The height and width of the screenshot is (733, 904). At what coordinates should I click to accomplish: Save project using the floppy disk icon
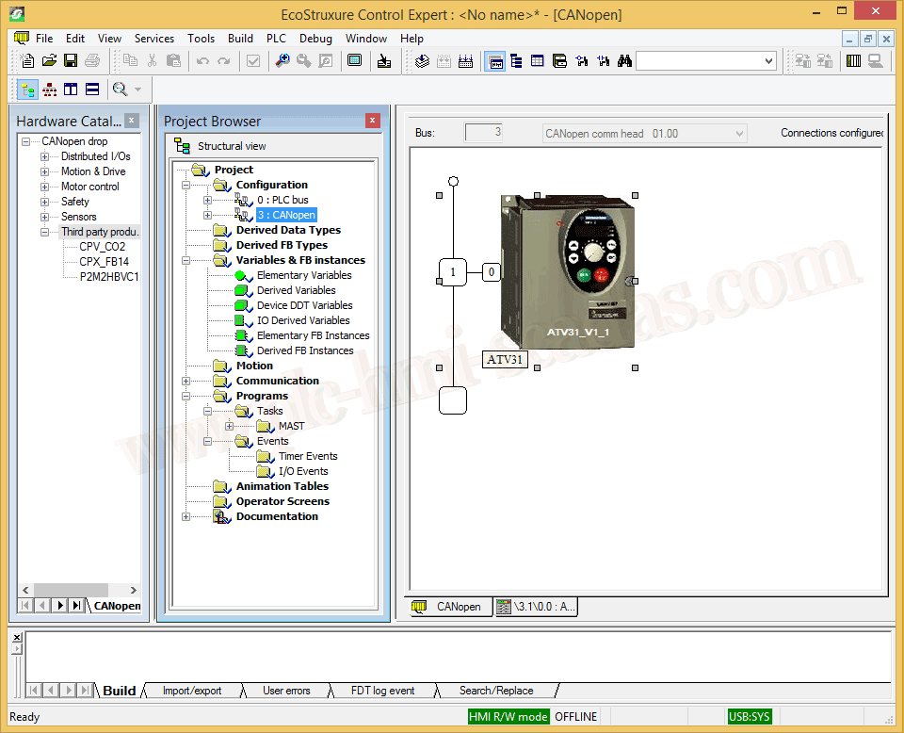71,61
